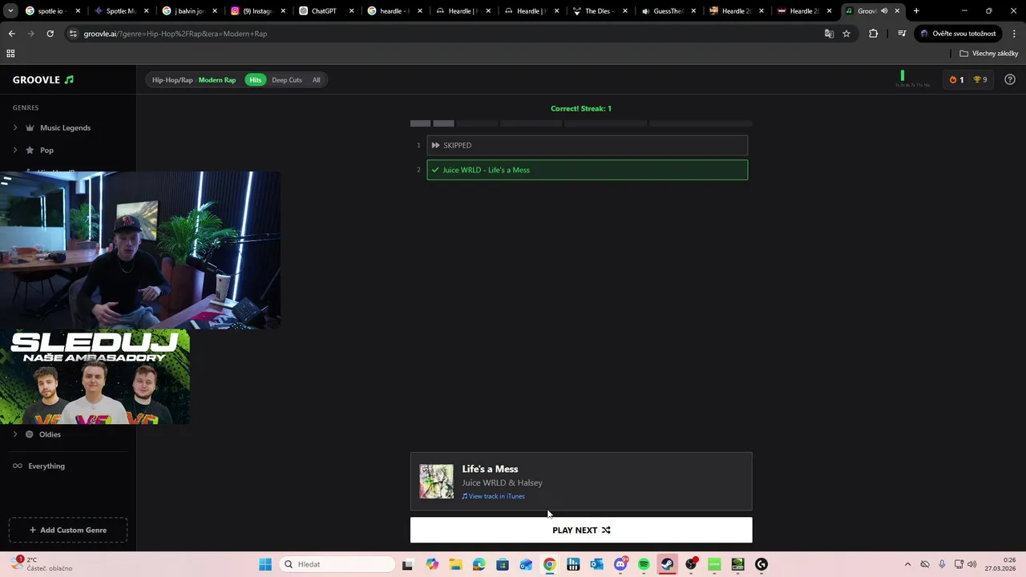The image size is (1026, 577).
Task: Open the browser extensions puzzle icon
Action: point(873,34)
